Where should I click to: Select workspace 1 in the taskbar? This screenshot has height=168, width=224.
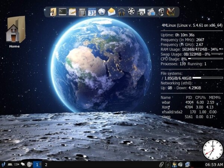37,164
